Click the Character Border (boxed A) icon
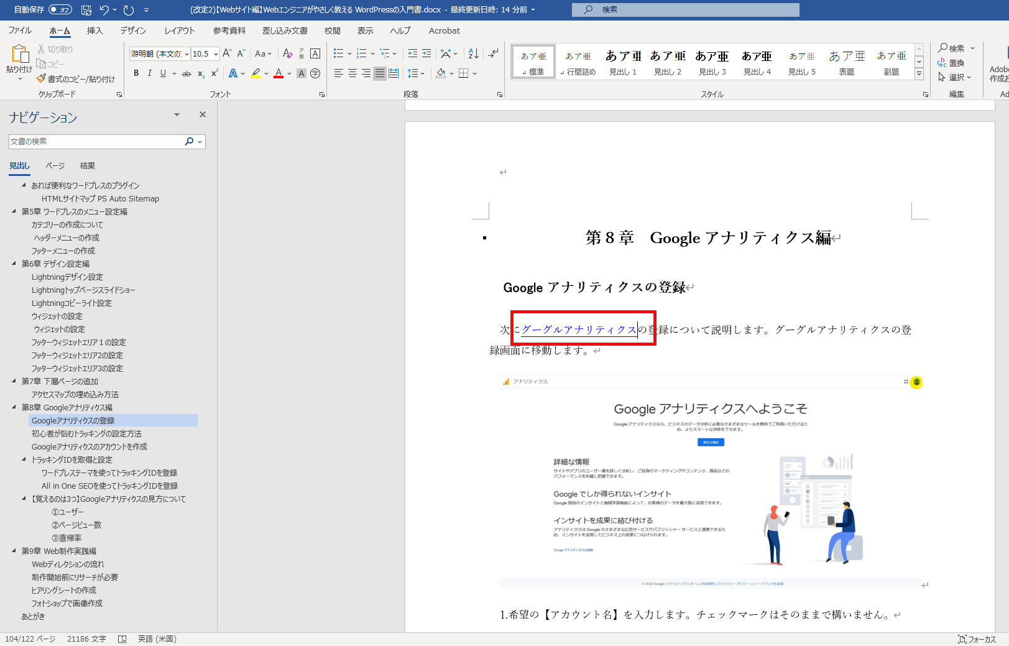The height and width of the screenshot is (646, 1009). click(315, 54)
